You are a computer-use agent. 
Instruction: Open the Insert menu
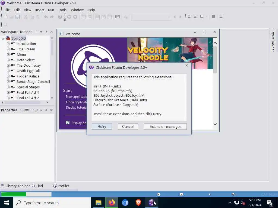click(40, 10)
